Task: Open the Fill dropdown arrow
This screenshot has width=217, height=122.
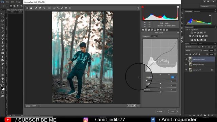Action: [x=215, y=54]
